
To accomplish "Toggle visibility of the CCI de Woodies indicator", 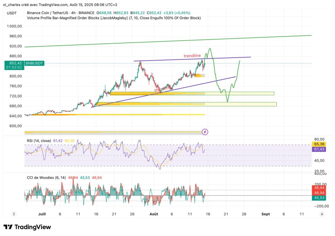I will coord(46,177).
